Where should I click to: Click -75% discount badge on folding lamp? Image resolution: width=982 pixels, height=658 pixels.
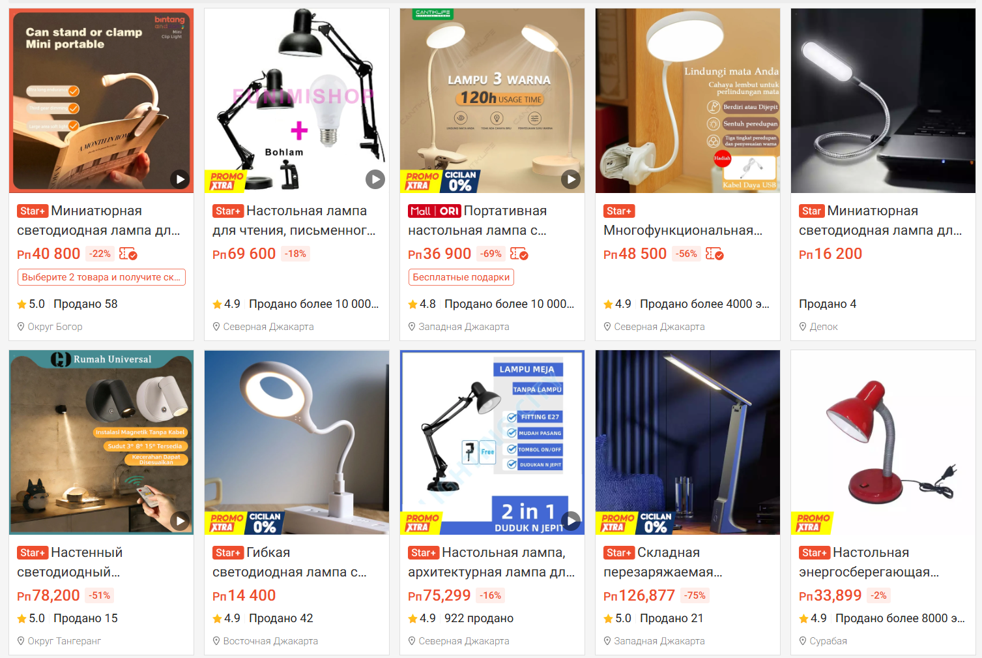(695, 595)
